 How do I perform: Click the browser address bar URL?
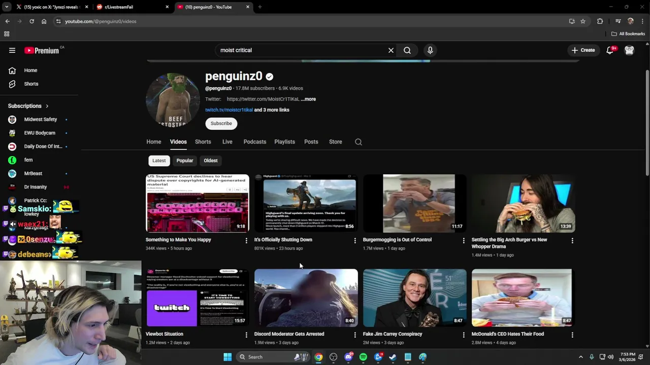(101, 21)
